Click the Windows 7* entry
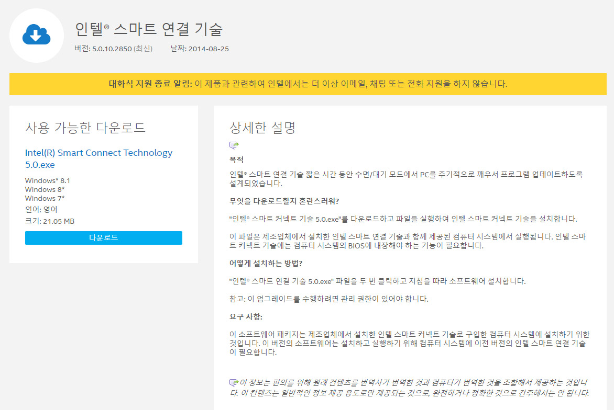 (x=45, y=198)
